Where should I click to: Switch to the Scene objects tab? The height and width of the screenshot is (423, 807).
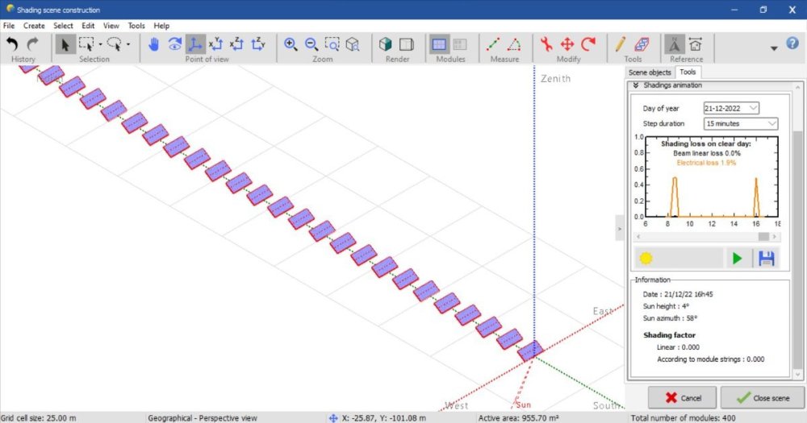pos(650,73)
